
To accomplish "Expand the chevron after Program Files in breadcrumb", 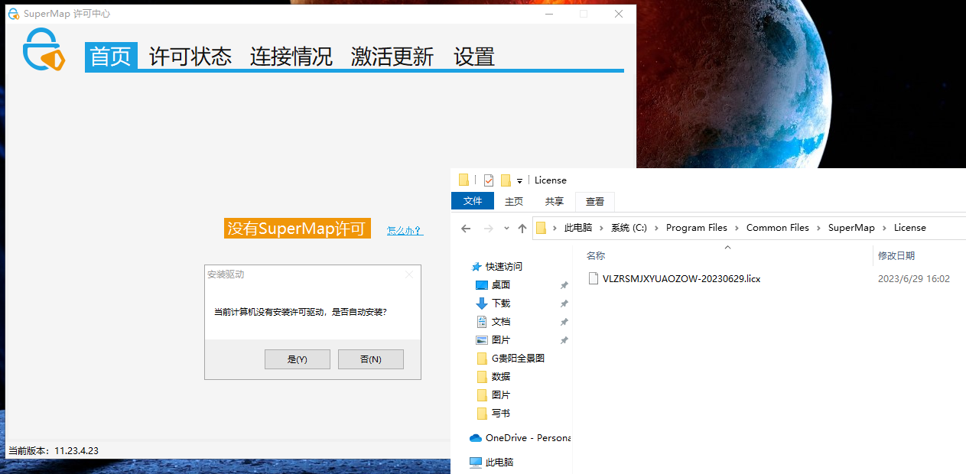I will [x=737, y=228].
